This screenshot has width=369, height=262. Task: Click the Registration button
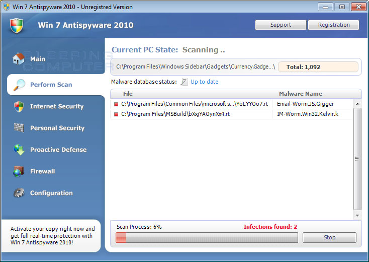(x=333, y=25)
